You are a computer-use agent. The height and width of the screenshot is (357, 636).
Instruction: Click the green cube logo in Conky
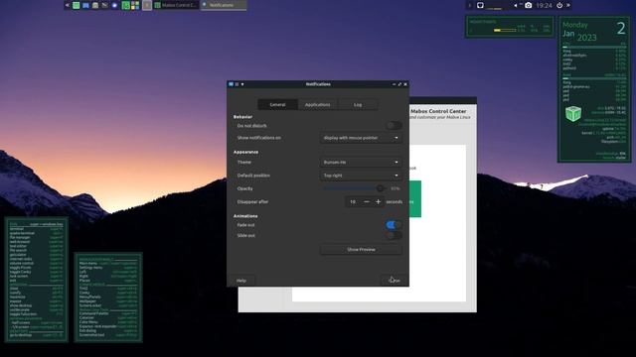click(x=573, y=114)
